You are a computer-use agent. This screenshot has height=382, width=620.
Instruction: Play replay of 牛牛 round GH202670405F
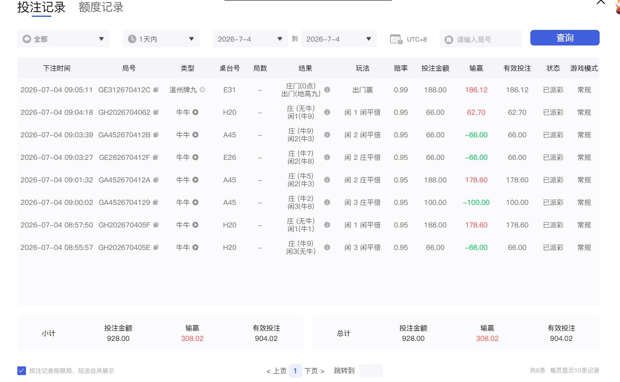(195, 225)
